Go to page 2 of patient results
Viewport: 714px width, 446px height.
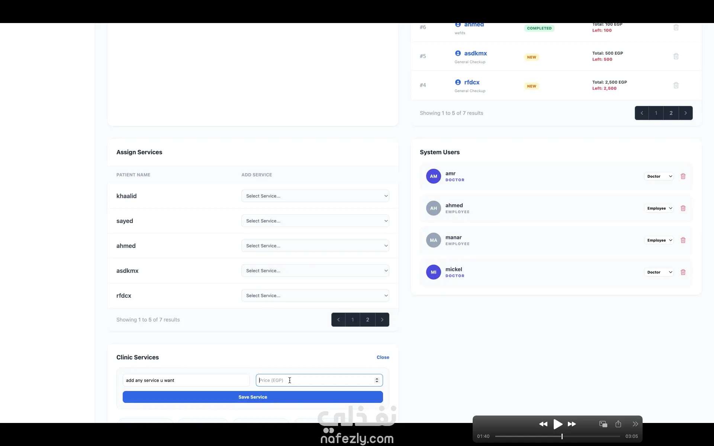pos(671,113)
